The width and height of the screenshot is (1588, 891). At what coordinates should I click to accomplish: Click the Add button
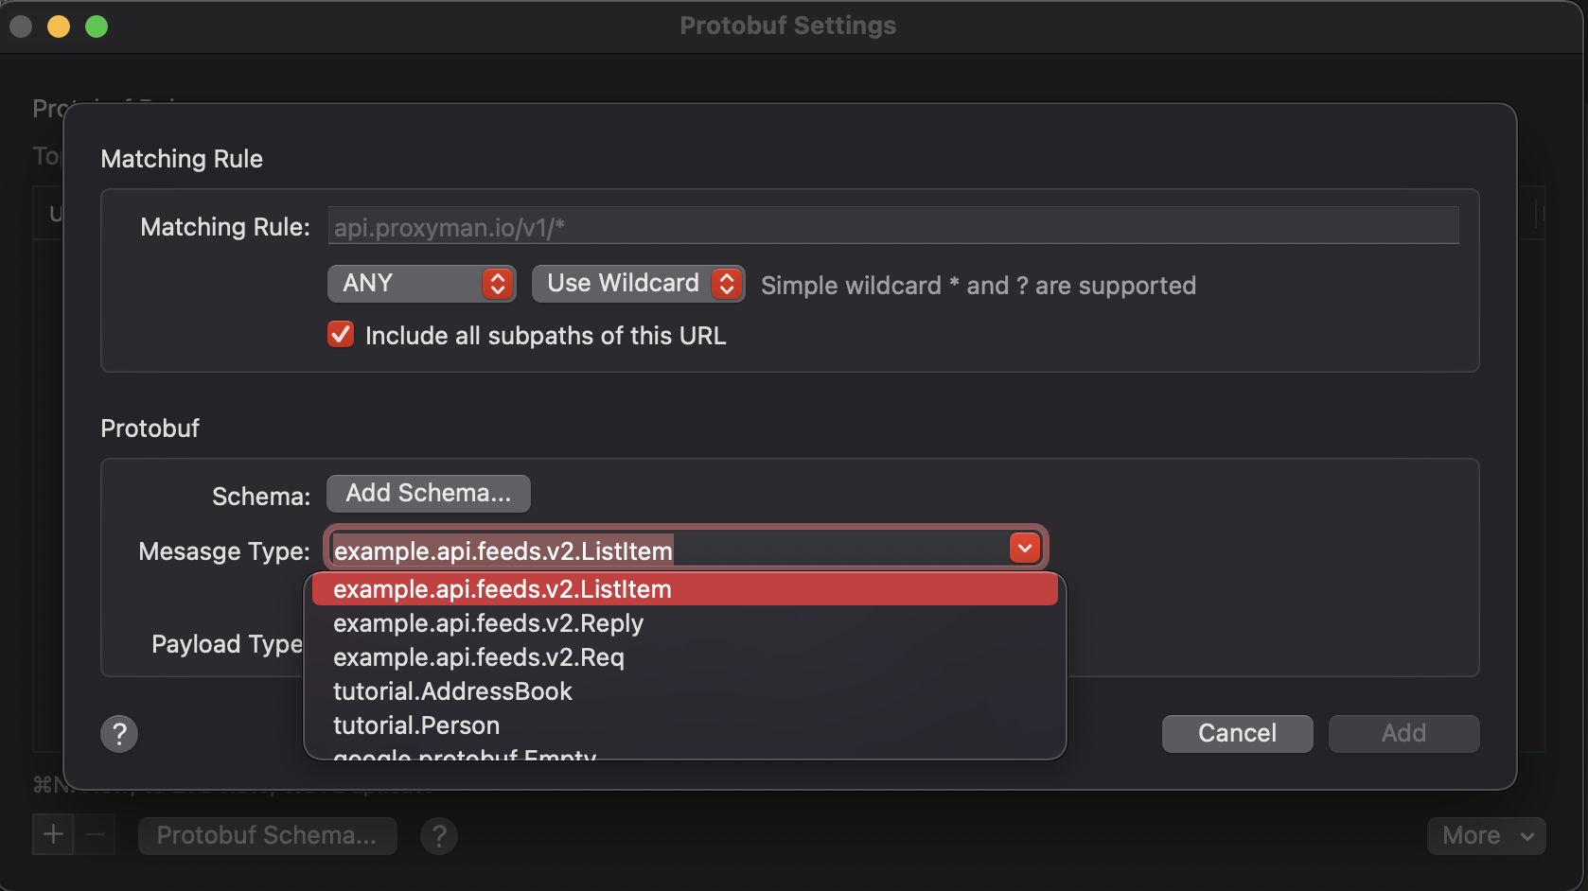click(x=1403, y=734)
